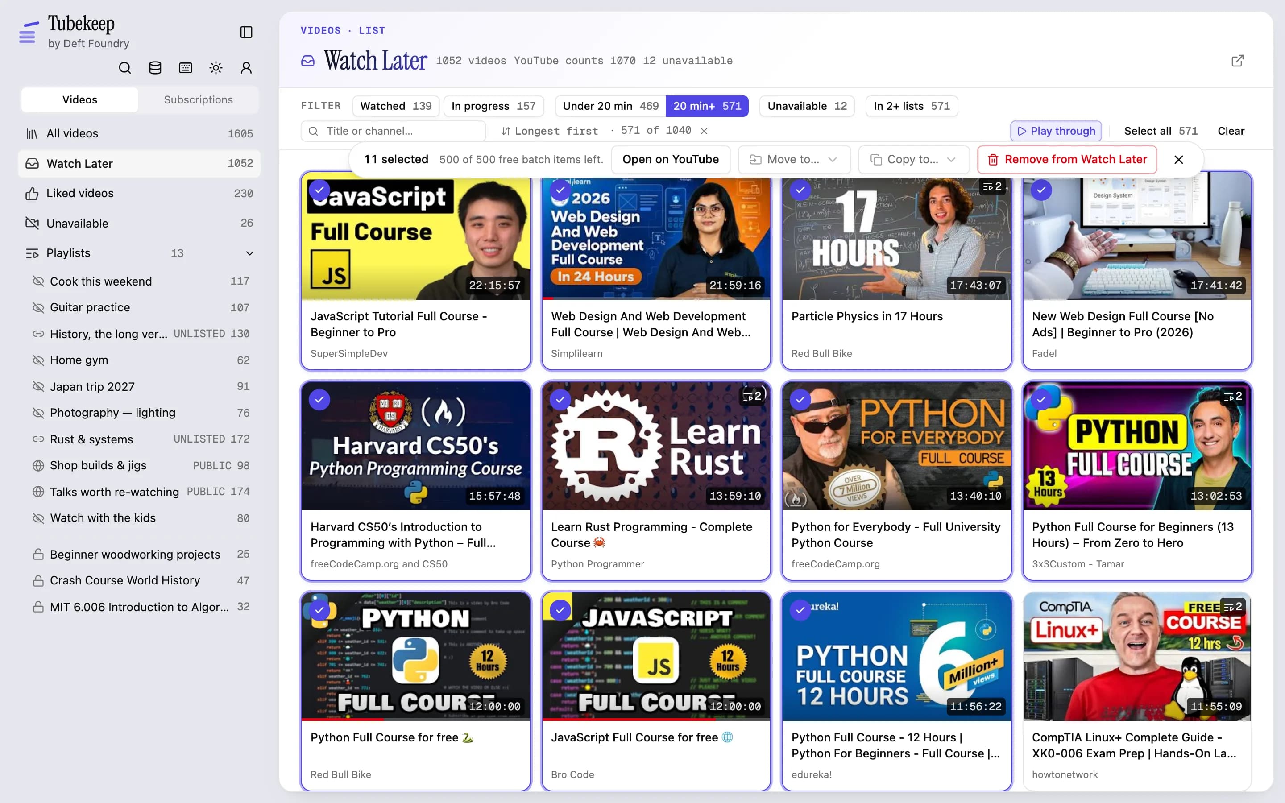Viewport: 1285px width, 803px height.
Task: Toggle light theme sun icon
Action: [x=216, y=67]
